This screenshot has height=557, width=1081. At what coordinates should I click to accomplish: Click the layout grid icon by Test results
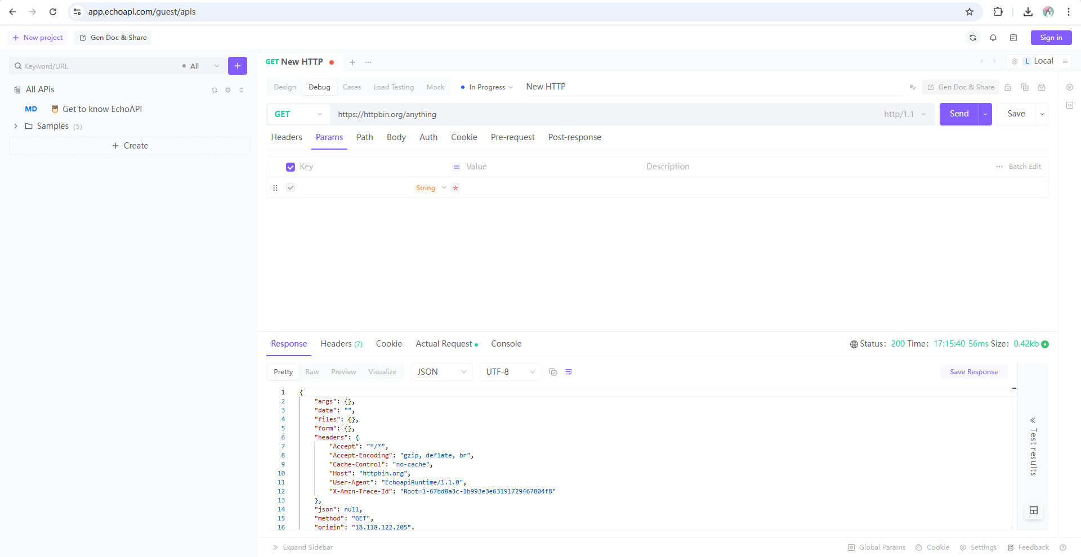pyautogui.click(x=1034, y=510)
